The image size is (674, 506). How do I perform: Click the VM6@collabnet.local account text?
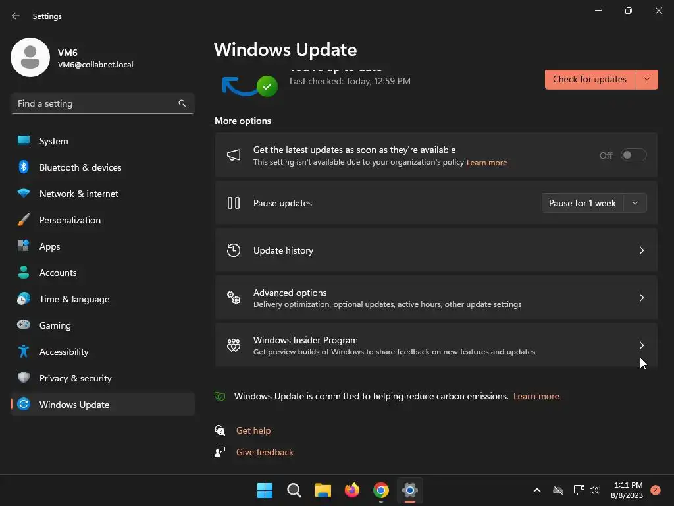(95, 65)
